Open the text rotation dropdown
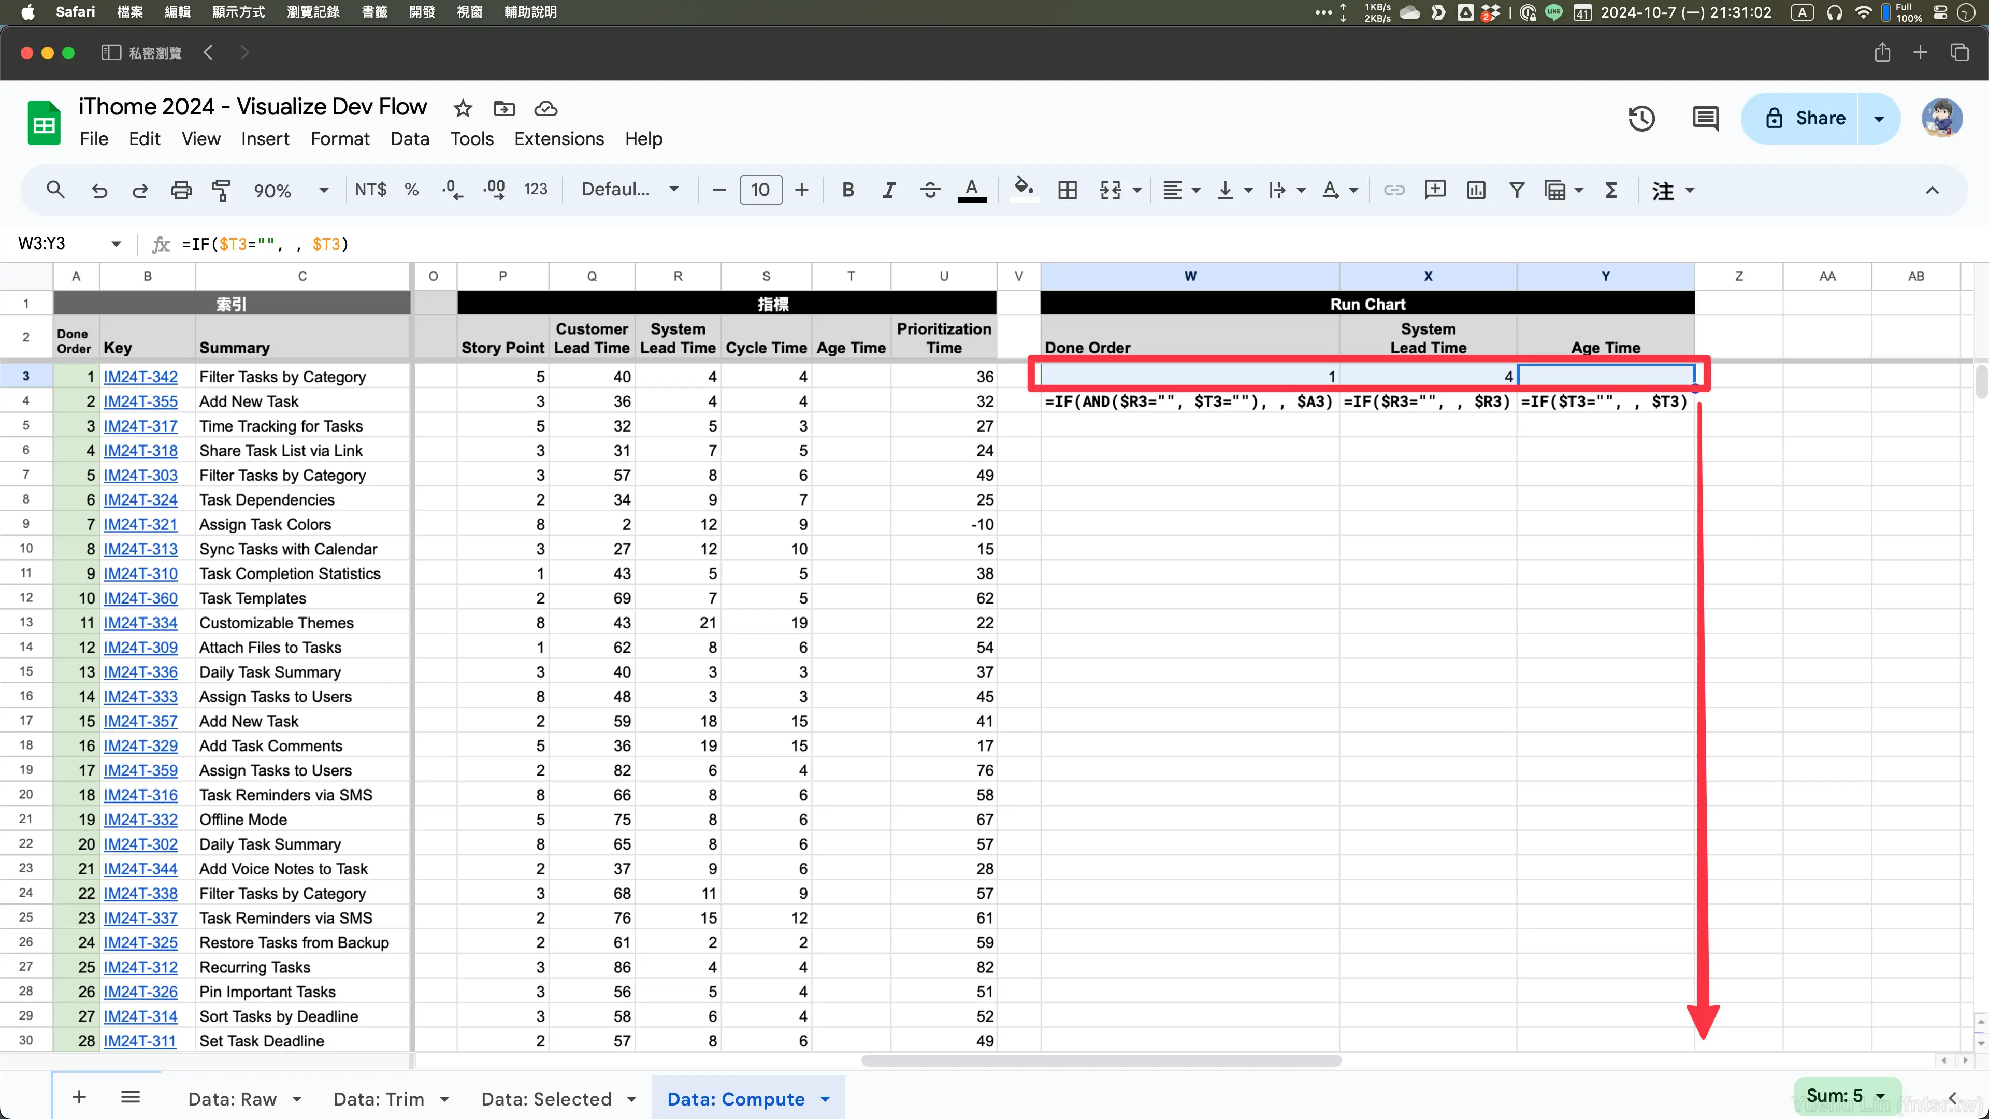Image resolution: width=1989 pixels, height=1119 pixels. pos(1339,190)
